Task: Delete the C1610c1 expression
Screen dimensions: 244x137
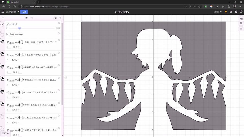Action: (x=59, y=53)
